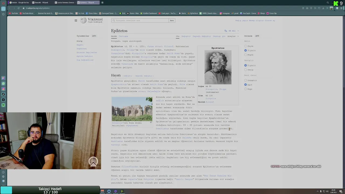Select the Madde article tab
This screenshot has height=194, width=345.
tap(114, 36)
